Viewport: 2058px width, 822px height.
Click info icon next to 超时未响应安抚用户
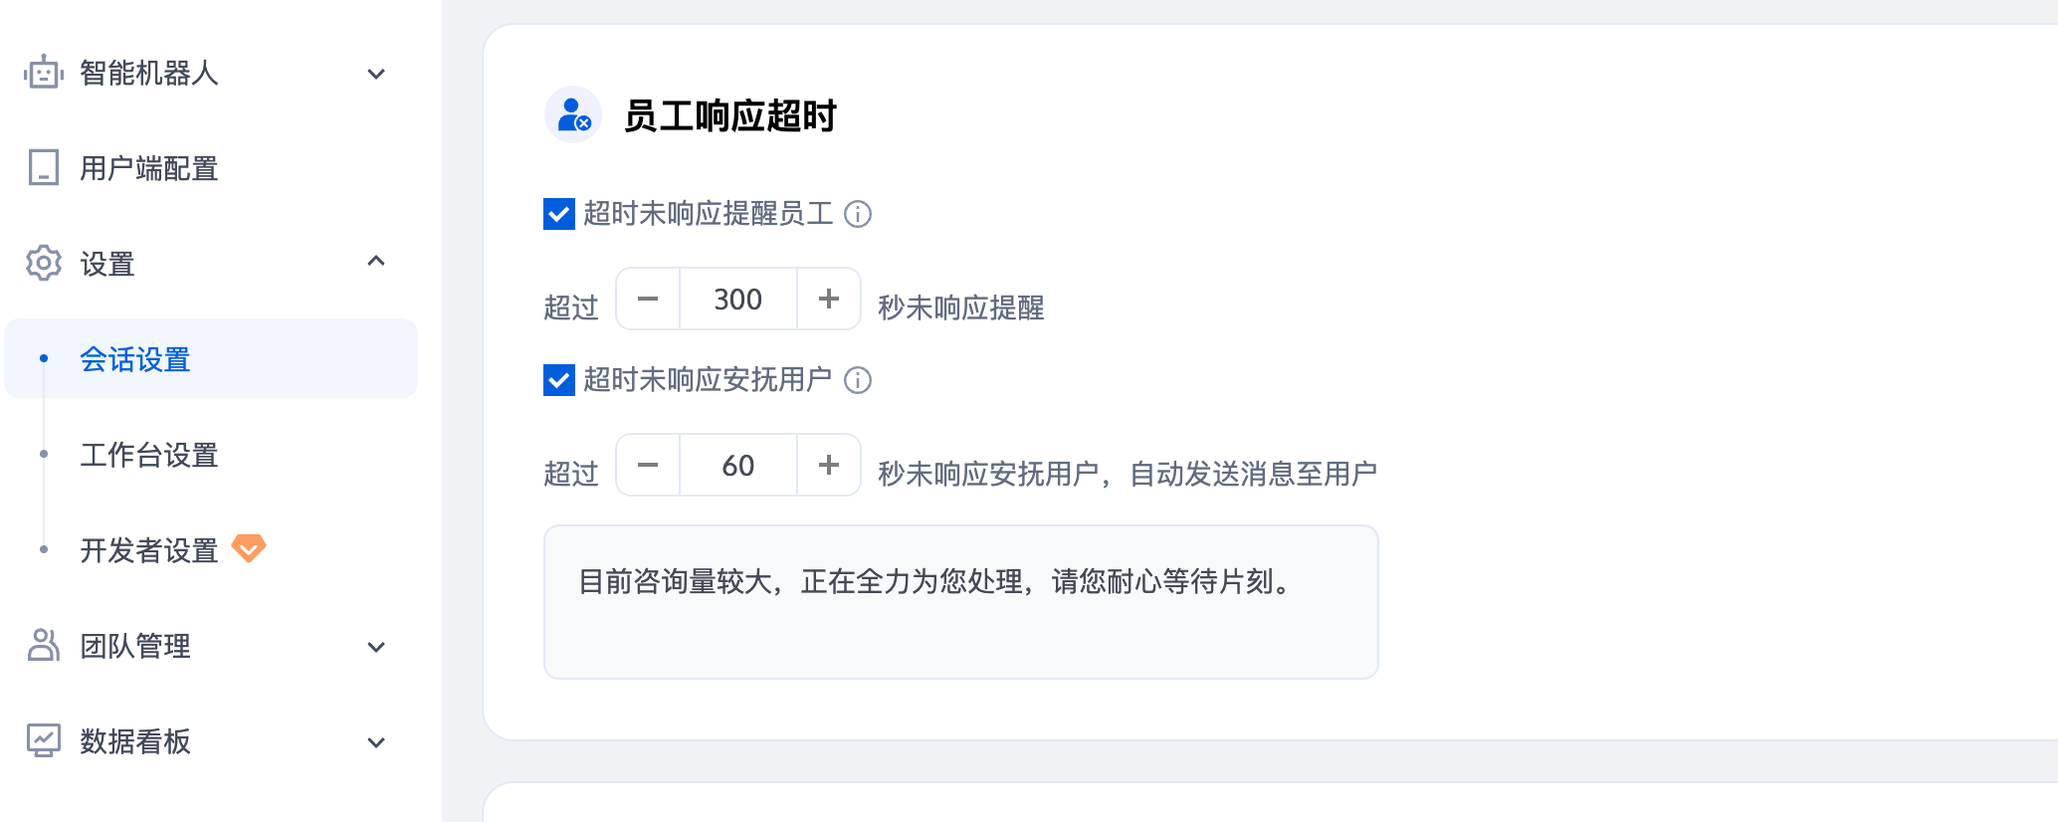[858, 380]
